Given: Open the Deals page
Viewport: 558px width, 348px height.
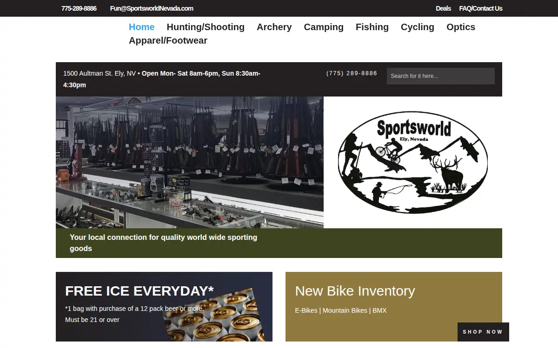Looking at the screenshot, I should point(443,8).
